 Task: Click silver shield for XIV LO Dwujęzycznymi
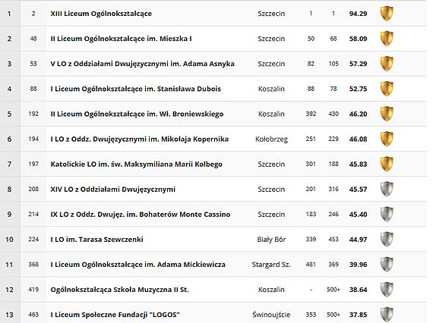pos(387,189)
